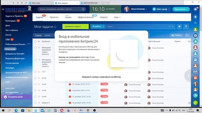Remove the В работе filter tag
Image resolution: width=202 pixels, height=113 pixels.
point(103,26)
